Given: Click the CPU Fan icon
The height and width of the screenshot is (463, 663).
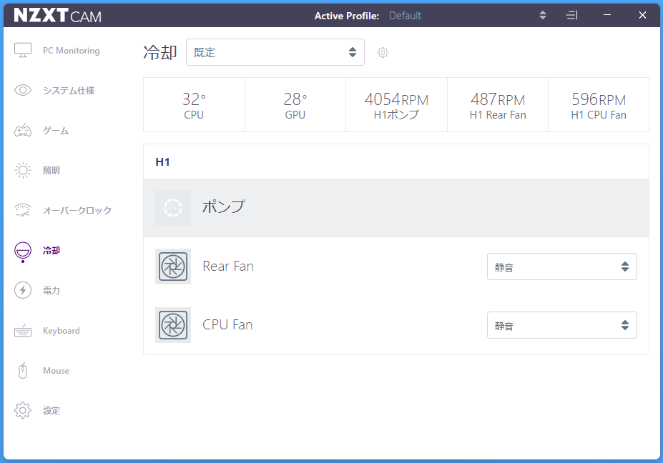Looking at the screenshot, I should point(173,325).
